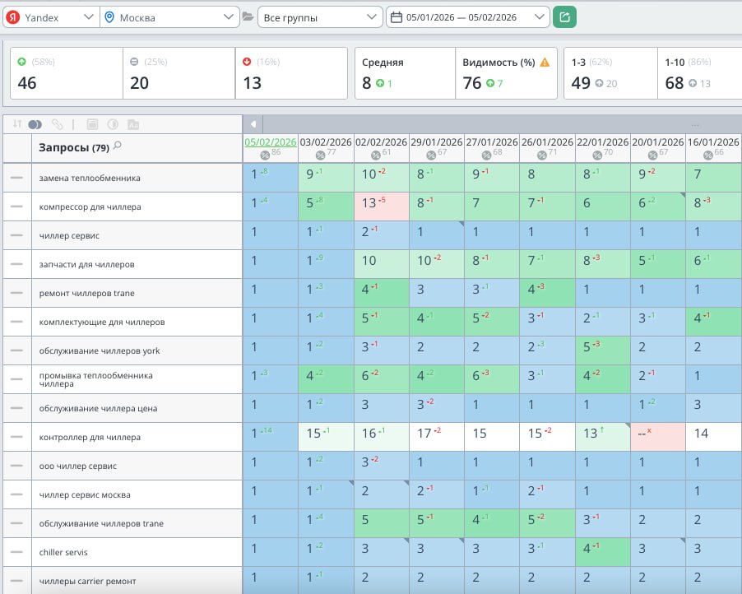Click the sort arrows icon above queries
Viewport: 742px width, 594px height.
17,124
